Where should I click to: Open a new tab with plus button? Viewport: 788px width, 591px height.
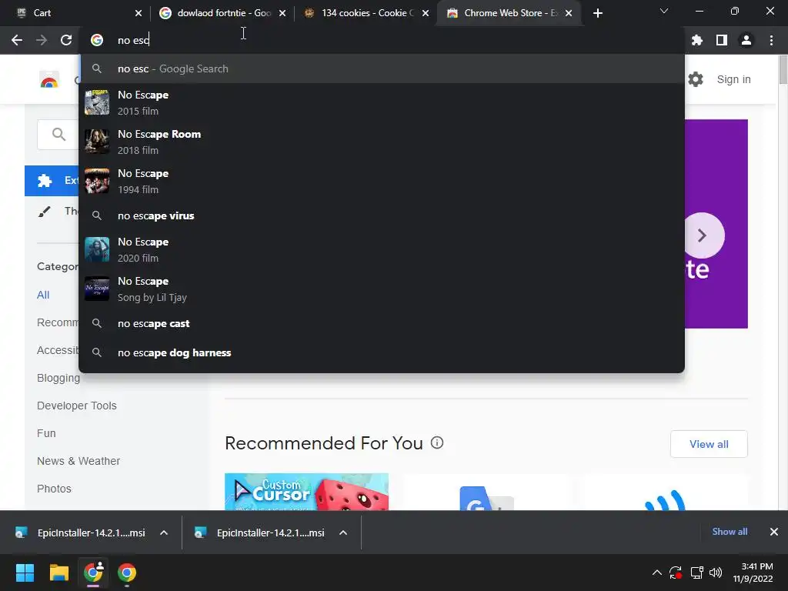pyautogui.click(x=597, y=13)
